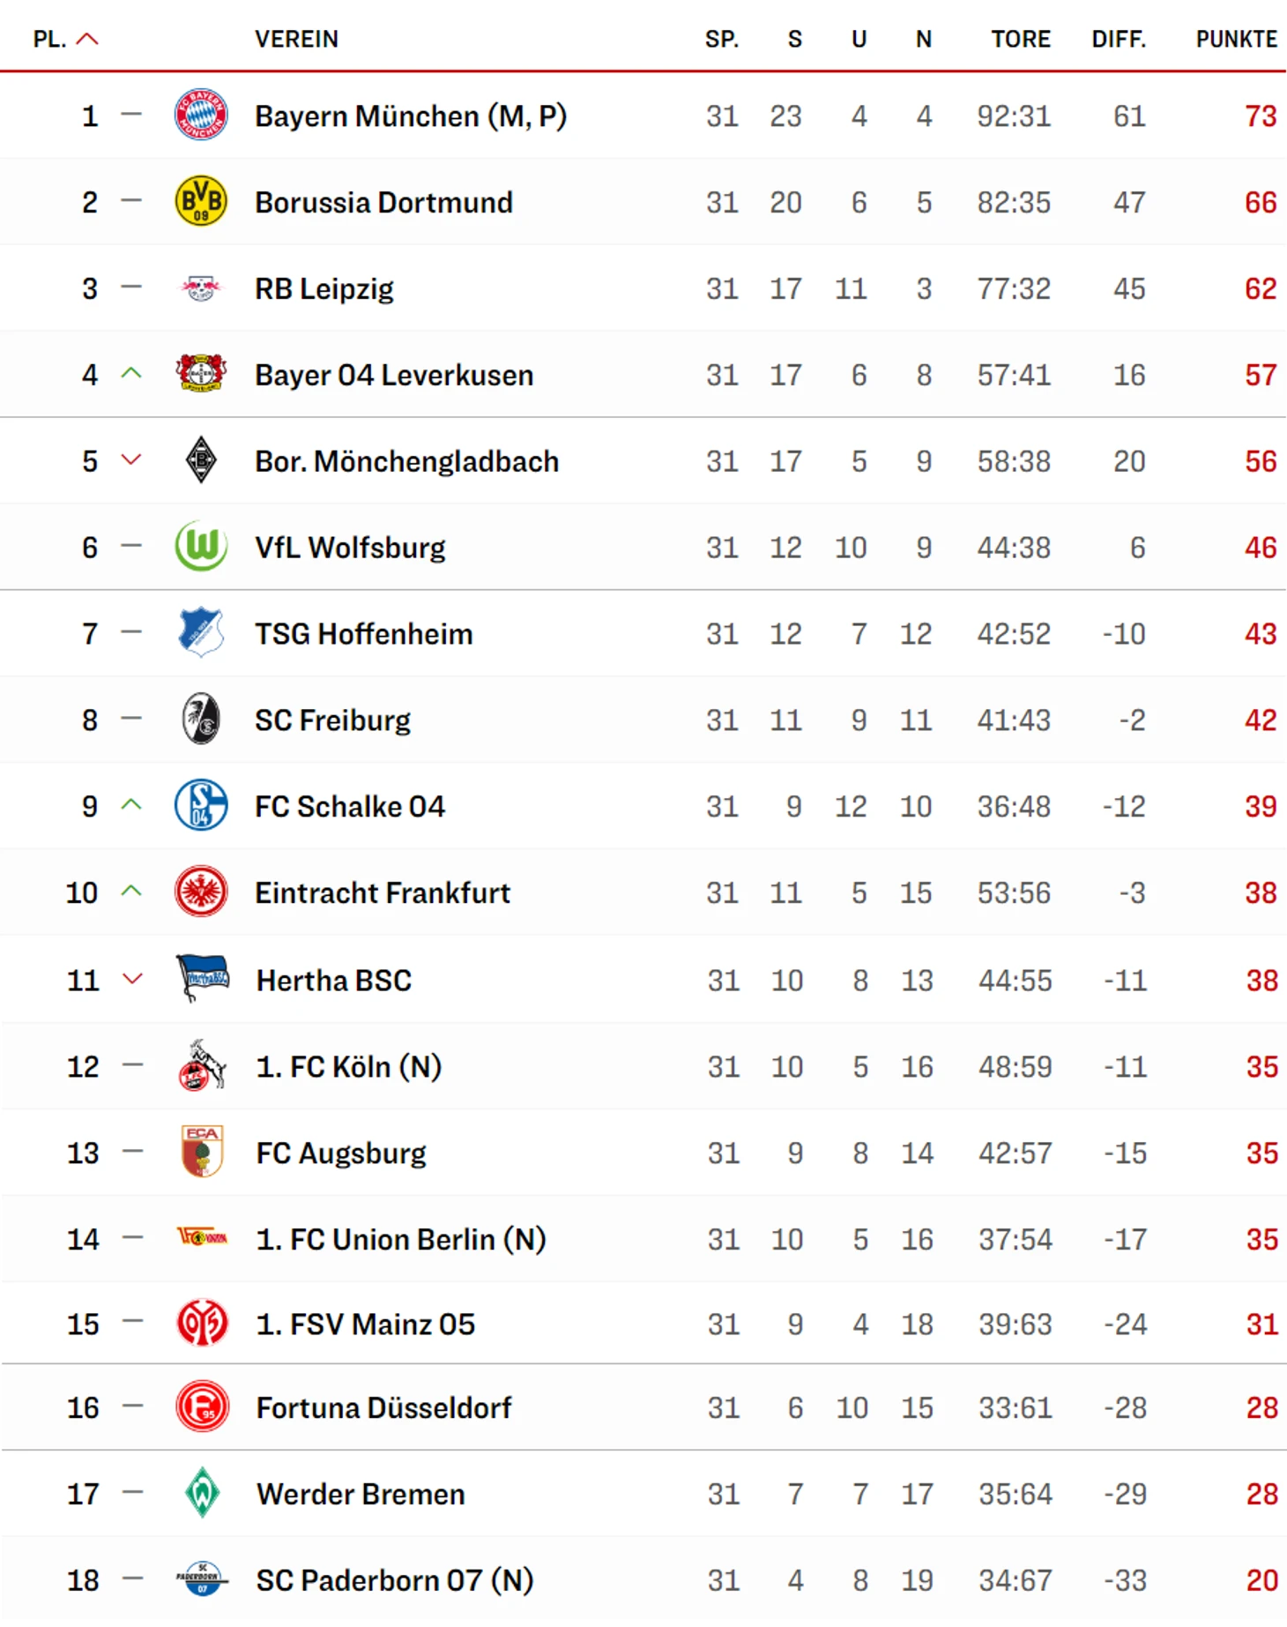This screenshot has height=1627, width=1287.
Task: Click the 1. FSV Mainz 05 logo
Action: [x=203, y=1324]
